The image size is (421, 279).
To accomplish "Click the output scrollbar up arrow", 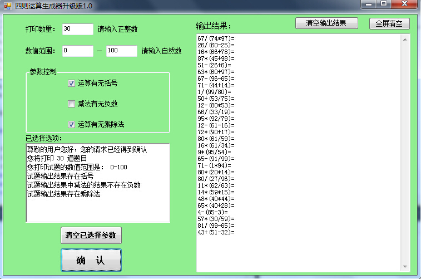I will [x=405, y=40].
